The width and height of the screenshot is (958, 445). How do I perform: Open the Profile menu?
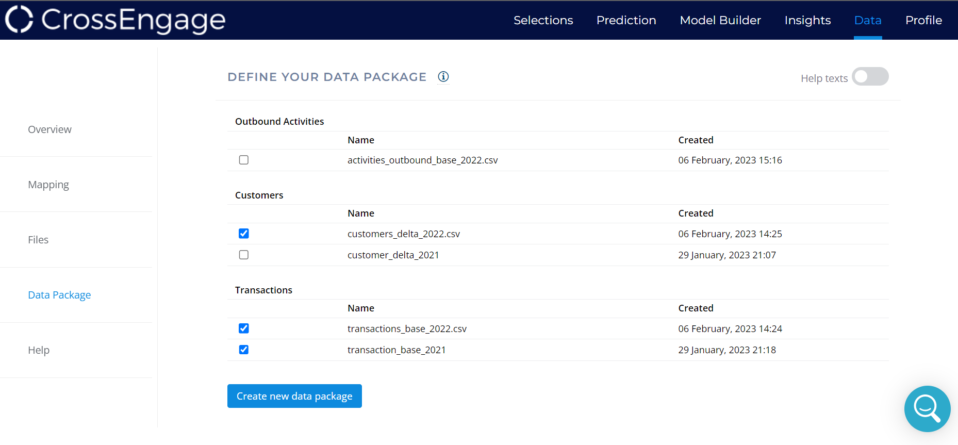pyautogui.click(x=923, y=20)
